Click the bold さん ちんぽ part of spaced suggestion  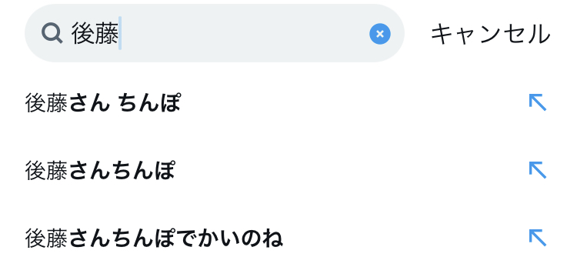[x=125, y=103]
